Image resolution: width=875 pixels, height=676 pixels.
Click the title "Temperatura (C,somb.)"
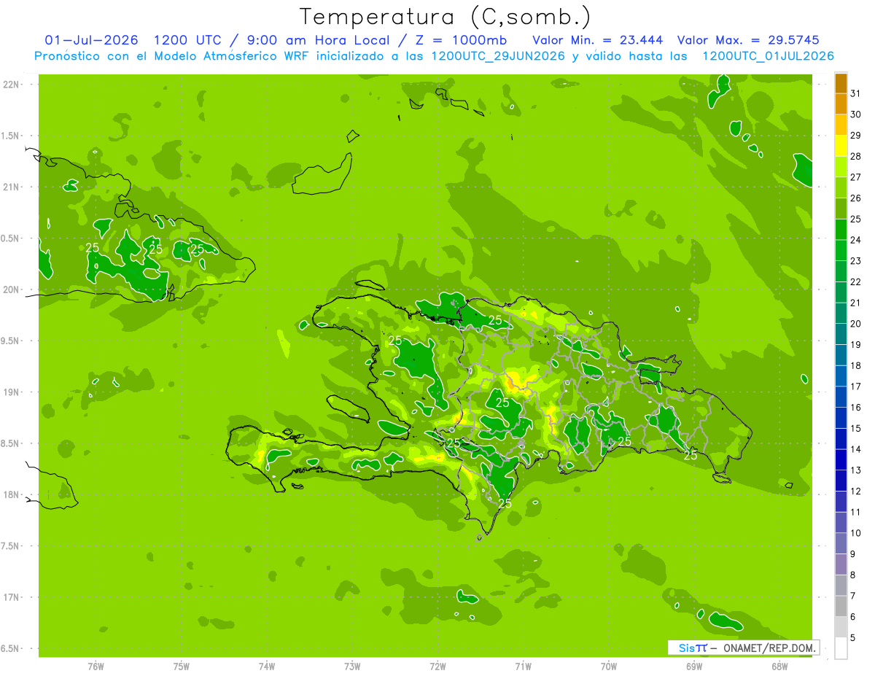(445, 17)
